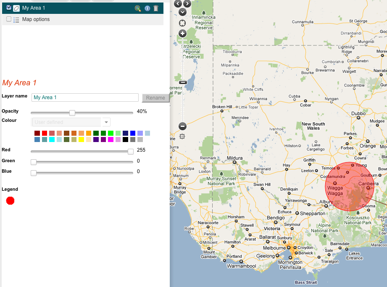The image size is (387, 287).
Task: Pan the map right with arrow button
Action: pos(187,3)
